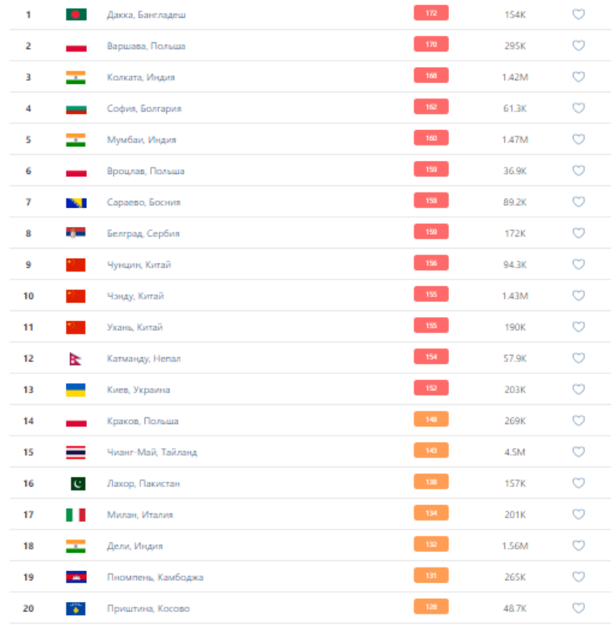Select the Чунцин, Китай city name
The width and height of the screenshot is (616, 625).
[139, 265]
